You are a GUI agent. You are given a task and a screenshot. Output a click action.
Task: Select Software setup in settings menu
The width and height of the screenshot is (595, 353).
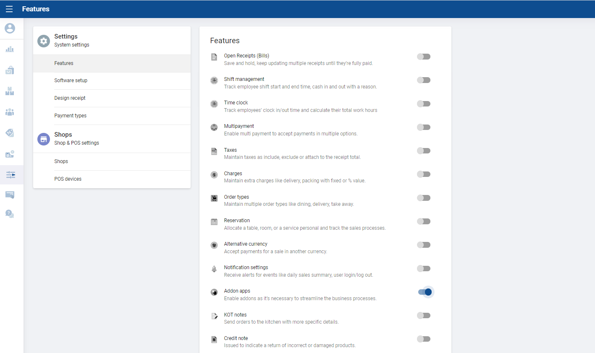coord(71,80)
